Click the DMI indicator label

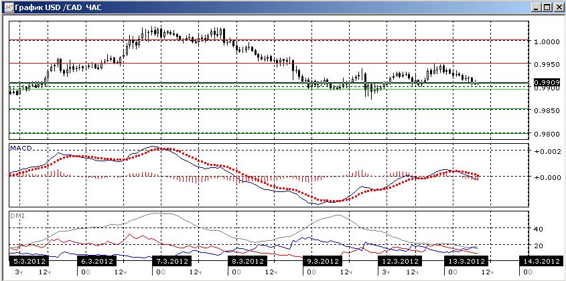pos(16,215)
